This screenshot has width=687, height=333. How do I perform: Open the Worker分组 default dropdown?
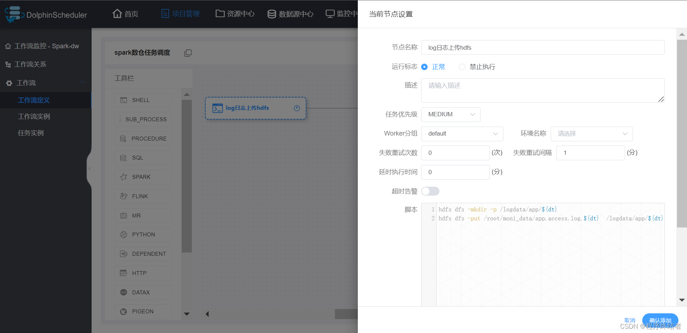point(462,134)
